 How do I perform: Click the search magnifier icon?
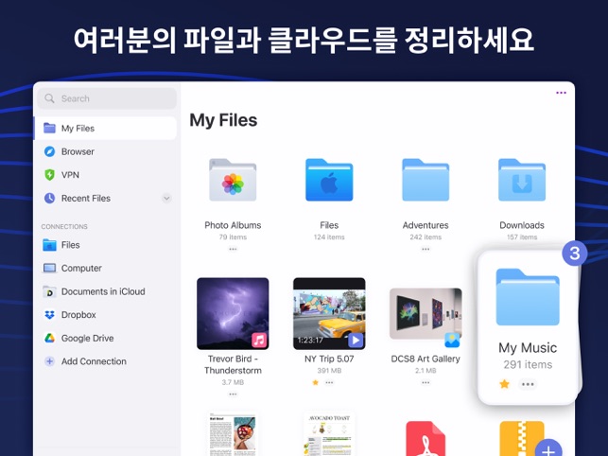pos(49,98)
